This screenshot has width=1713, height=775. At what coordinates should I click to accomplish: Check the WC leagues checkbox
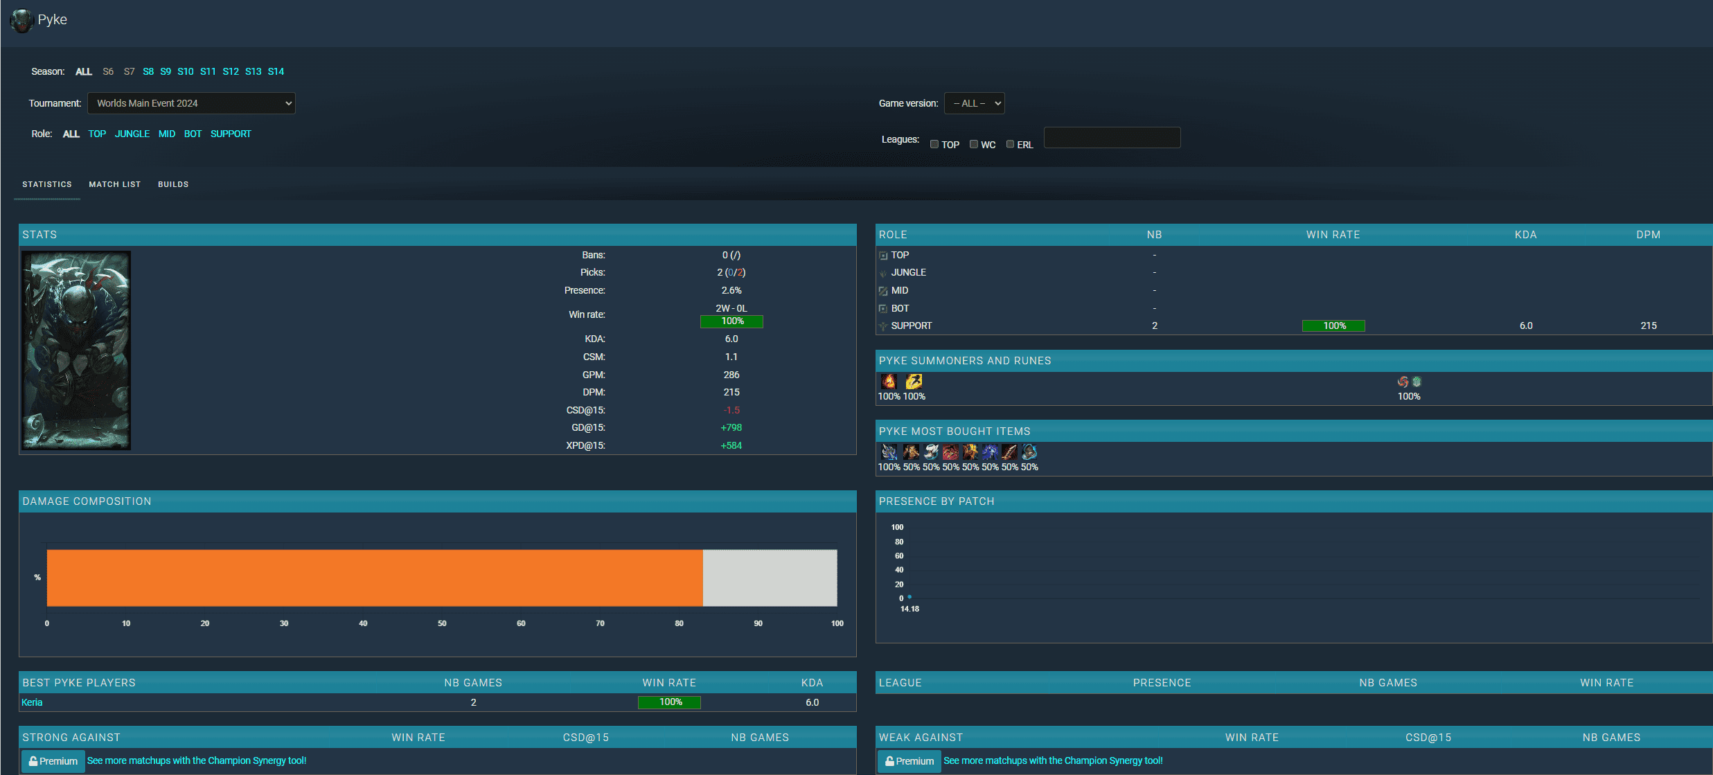[x=974, y=144]
